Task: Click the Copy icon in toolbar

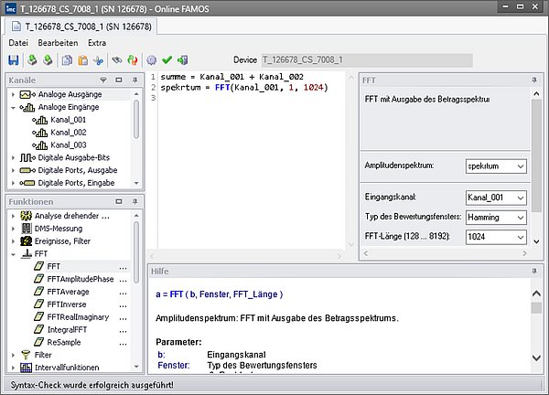Action: click(66, 60)
